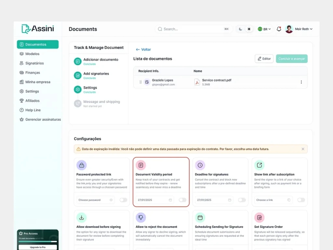Click the Editar button
This screenshot has height=250, width=333.
(x=264, y=59)
